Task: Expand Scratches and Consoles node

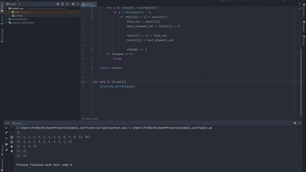Action: (x=6, y=22)
